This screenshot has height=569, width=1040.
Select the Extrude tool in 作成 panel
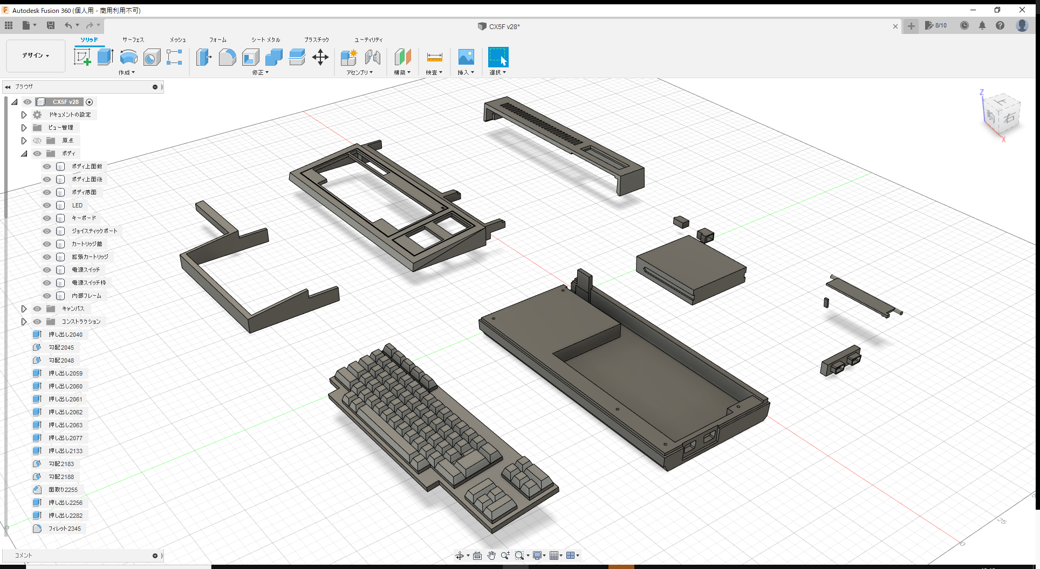(x=105, y=57)
